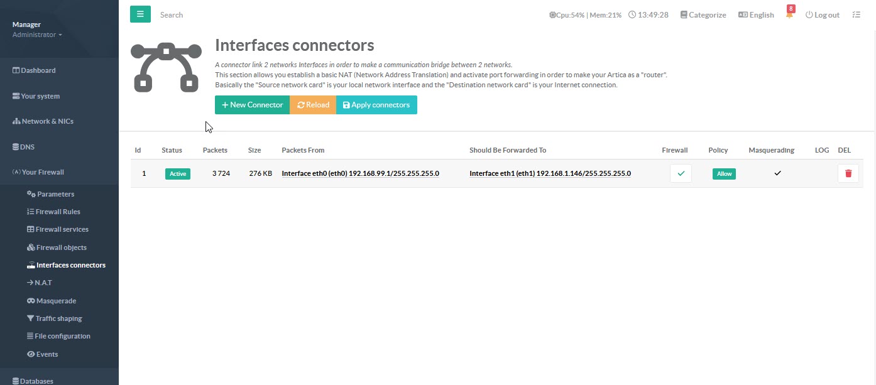Open the notifications bell icon
This screenshot has width=876, height=385.
coord(789,14)
